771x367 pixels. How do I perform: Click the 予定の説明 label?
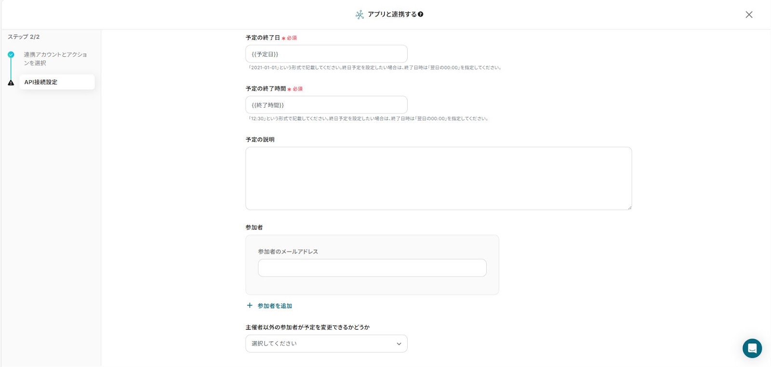(x=260, y=139)
